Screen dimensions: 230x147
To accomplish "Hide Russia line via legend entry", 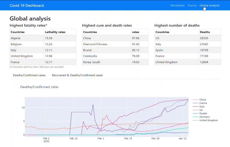I will pyautogui.click(x=203, y=114).
